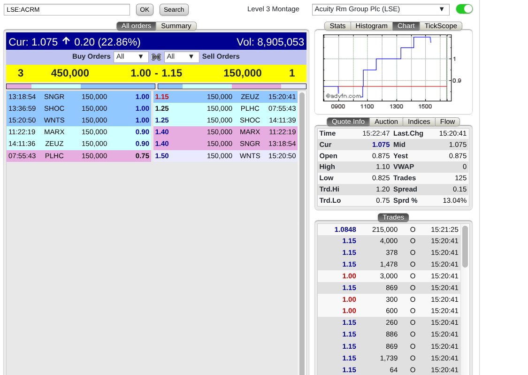Toggle the green montage on/off switch
528x375 pixels.
464,9
